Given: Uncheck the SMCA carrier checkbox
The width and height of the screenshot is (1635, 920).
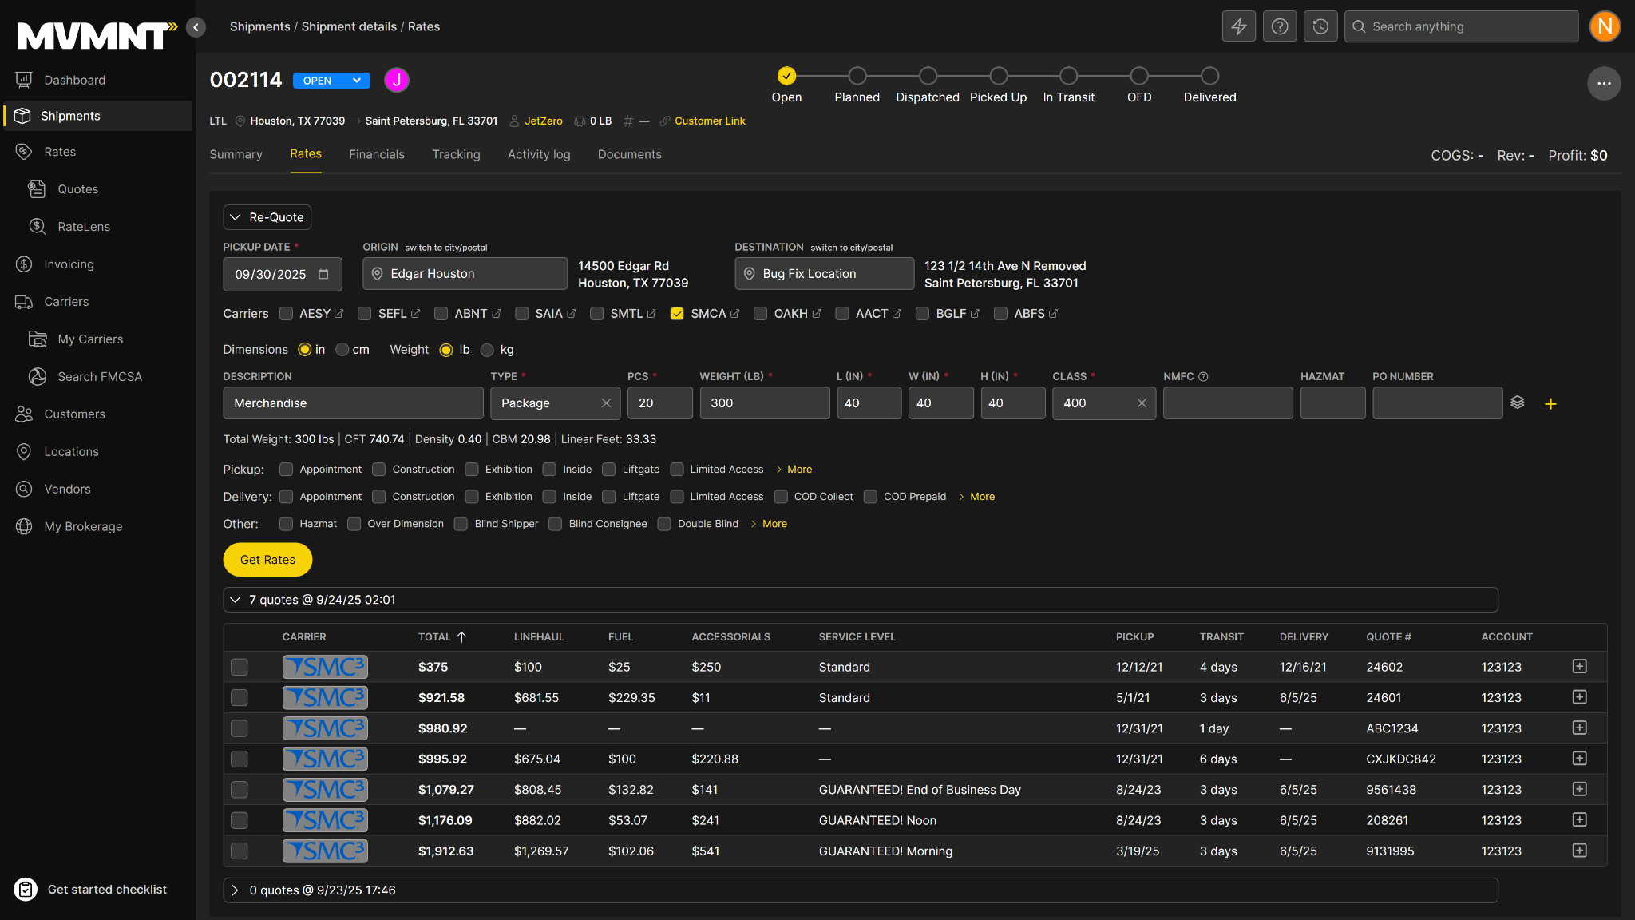Looking at the screenshot, I should 677,314.
